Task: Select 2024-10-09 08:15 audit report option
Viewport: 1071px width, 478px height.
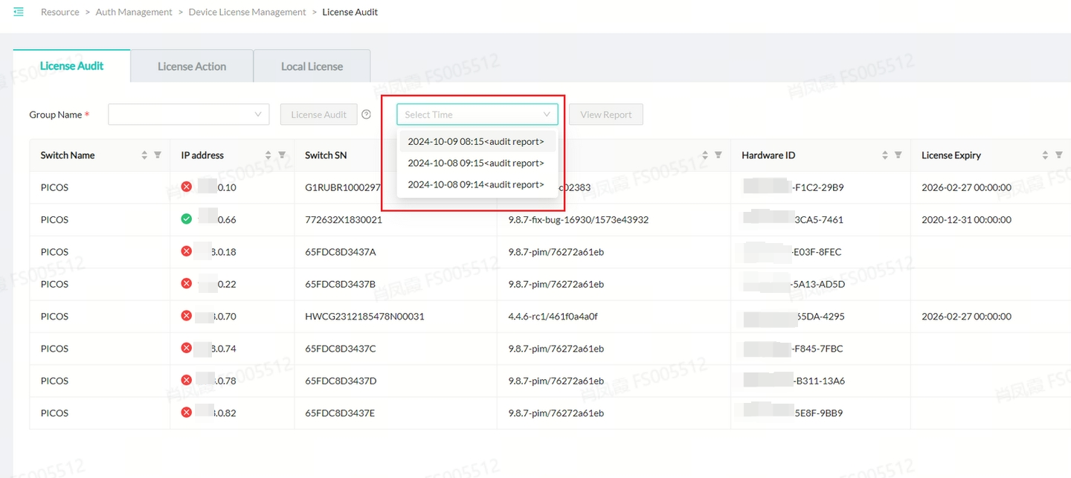Action: 476,141
